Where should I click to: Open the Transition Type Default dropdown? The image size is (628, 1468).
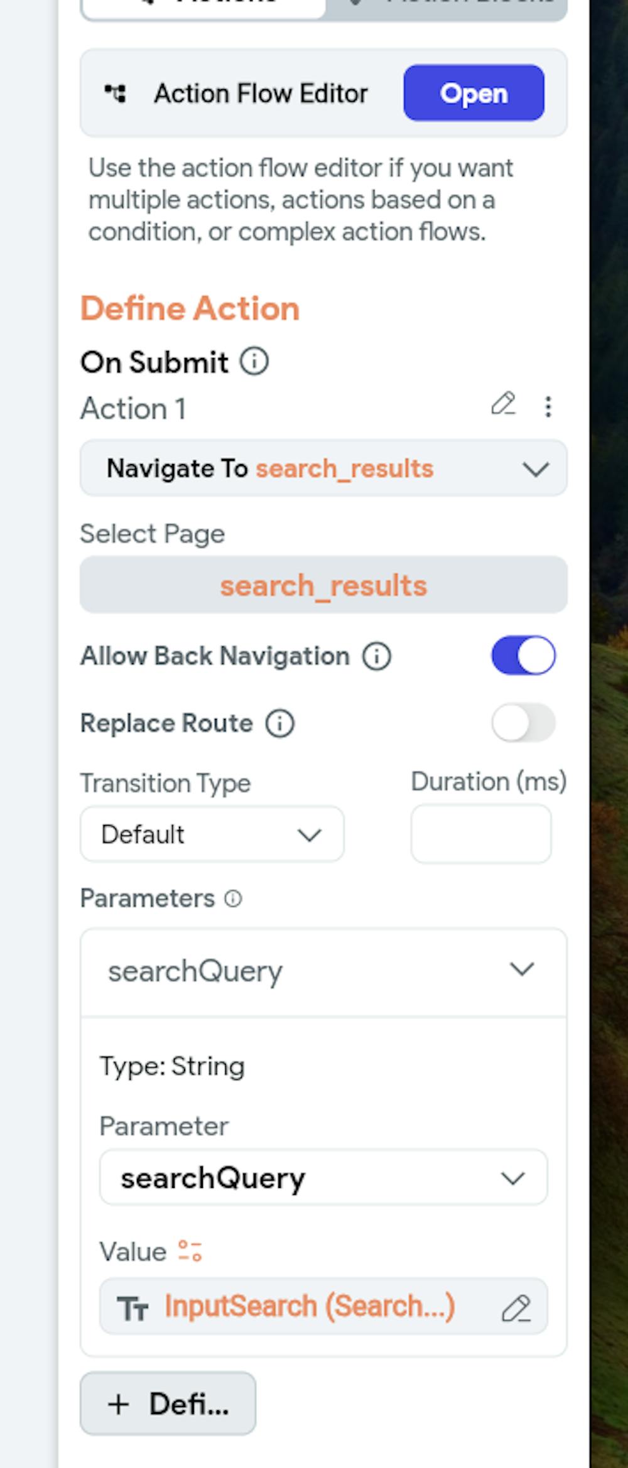pyautogui.click(x=212, y=834)
